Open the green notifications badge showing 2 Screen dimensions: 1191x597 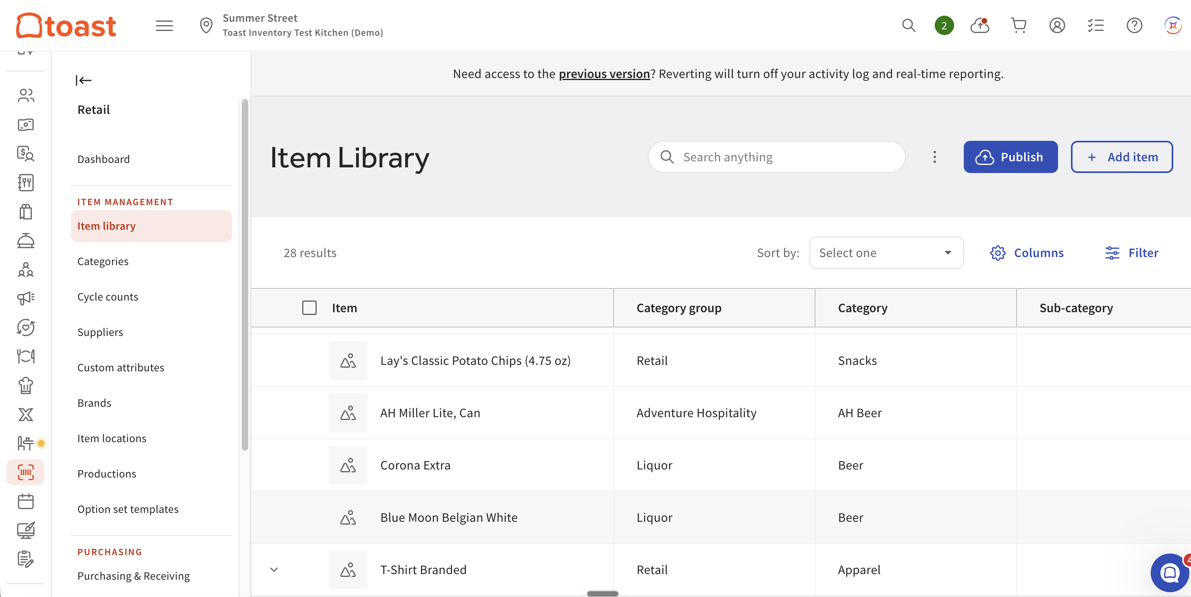pyautogui.click(x=944, y=25)
